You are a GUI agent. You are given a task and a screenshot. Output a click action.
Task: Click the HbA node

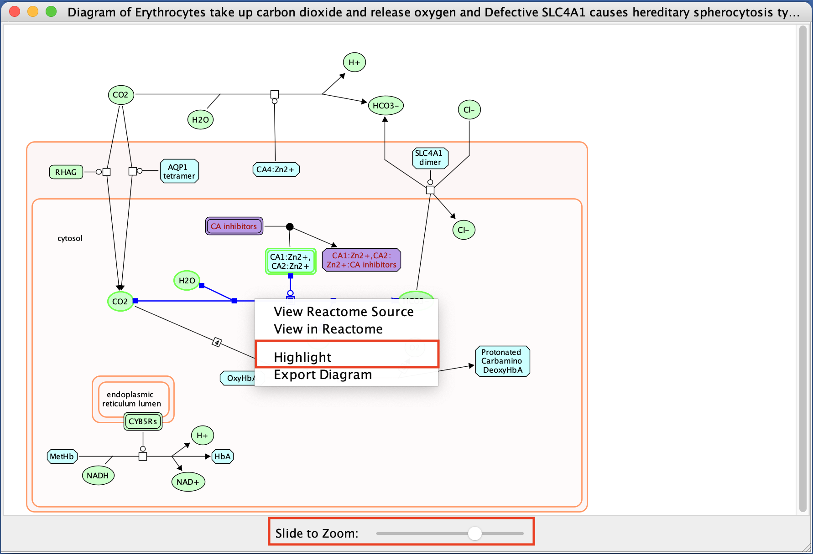tap(223, 457)
